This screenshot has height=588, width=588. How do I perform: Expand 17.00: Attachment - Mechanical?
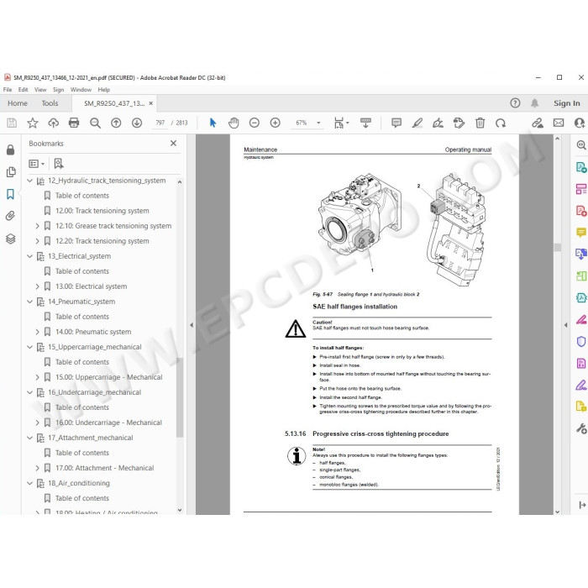tap(37, 468)
